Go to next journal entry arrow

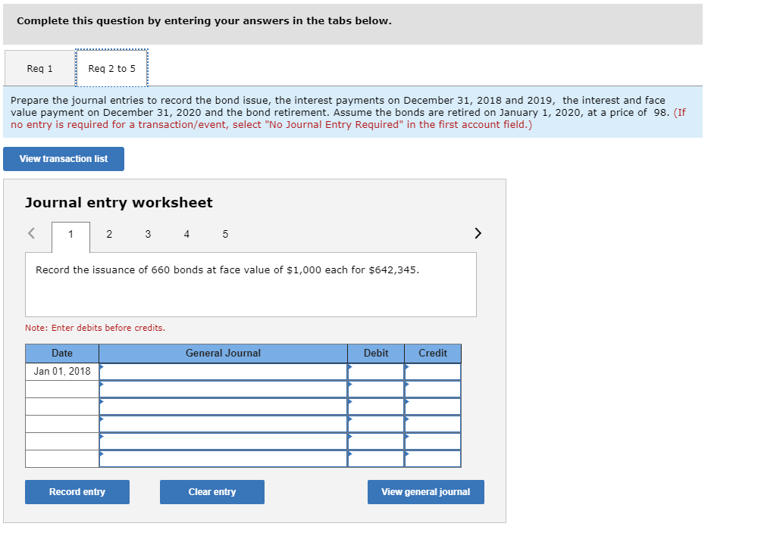click(x=478, y=233)
